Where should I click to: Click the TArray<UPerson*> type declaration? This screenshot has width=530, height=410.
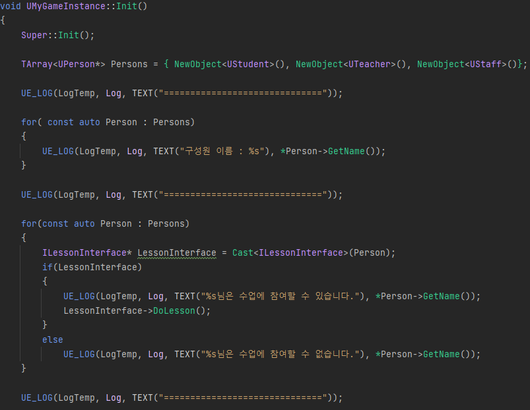[x=63, y=64]
